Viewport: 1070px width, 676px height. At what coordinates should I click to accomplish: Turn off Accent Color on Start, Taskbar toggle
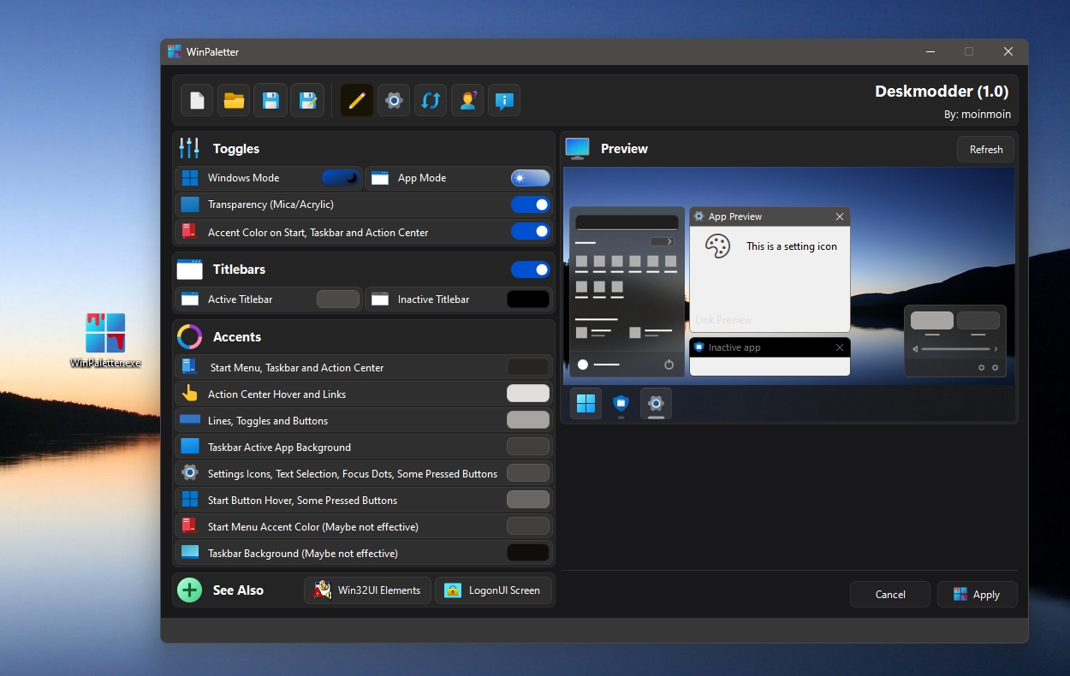531,231
